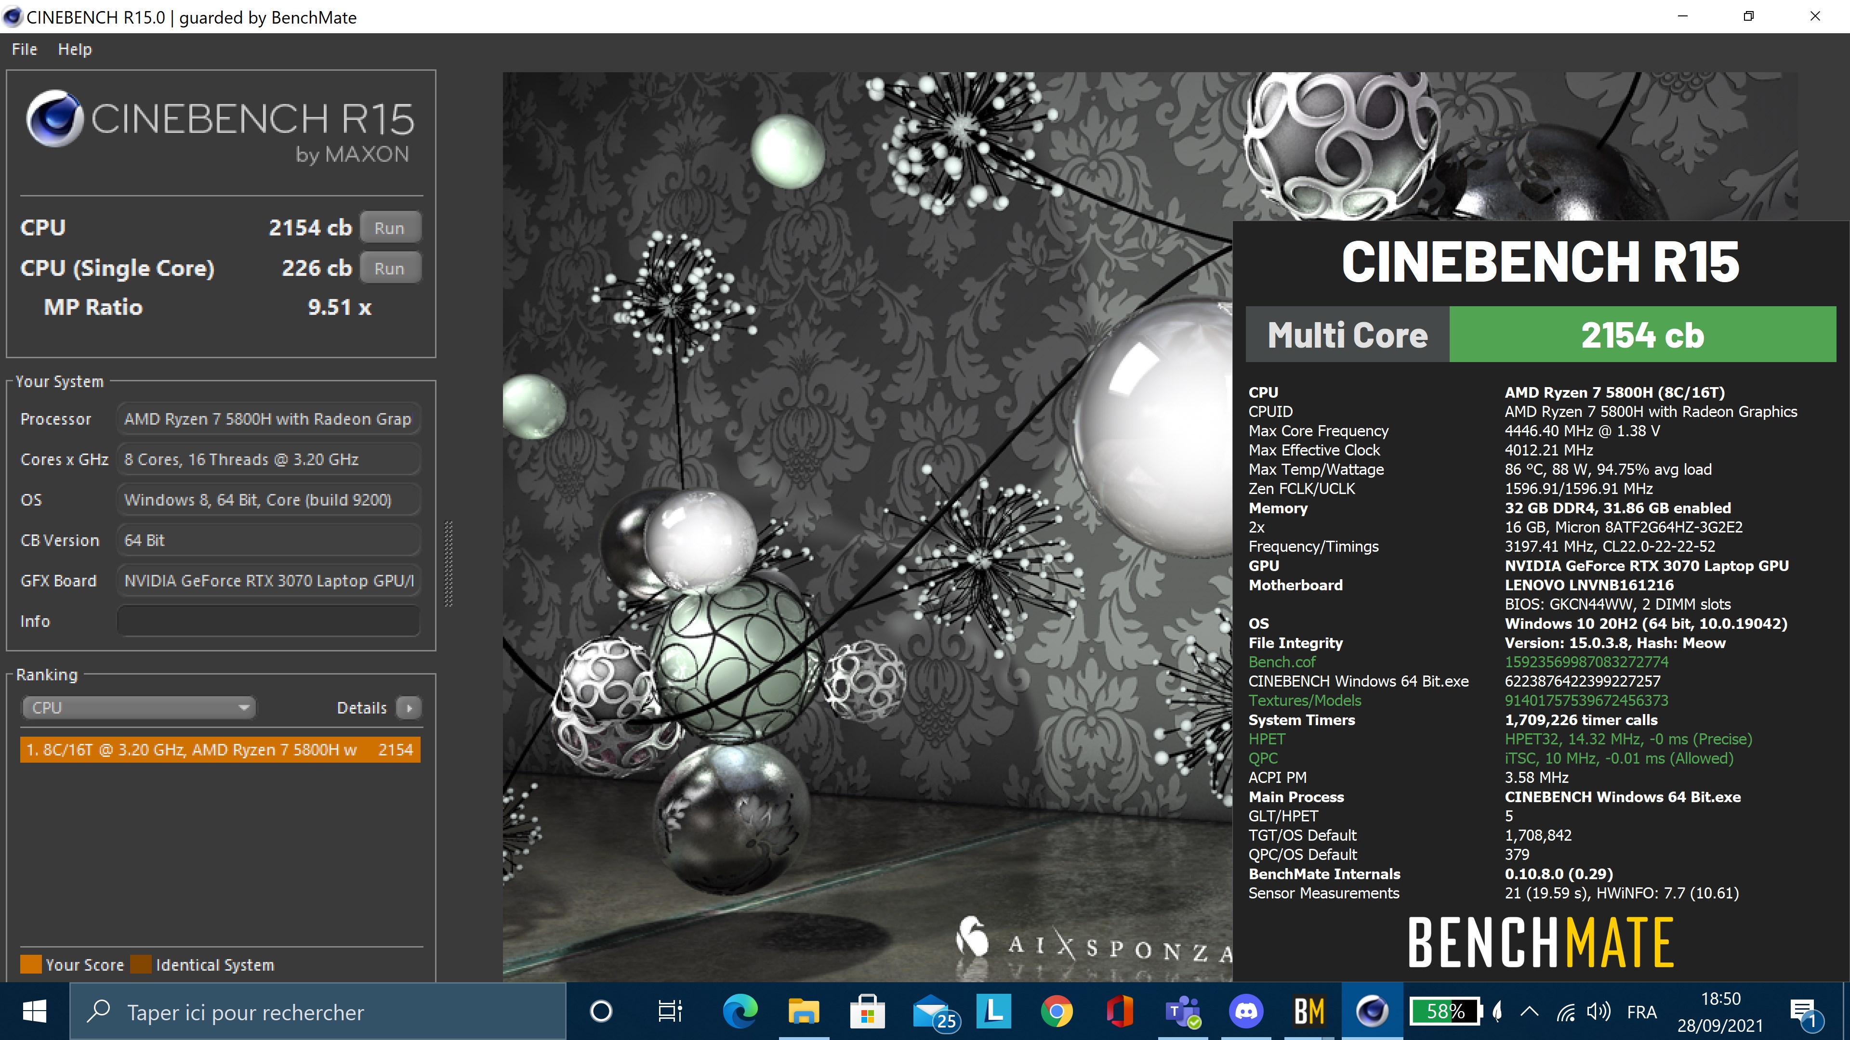Click the Info input field

click(268, 621)
